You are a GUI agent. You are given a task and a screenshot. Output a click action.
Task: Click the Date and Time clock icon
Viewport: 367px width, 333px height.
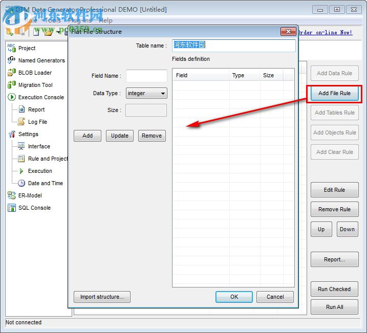point(21,183)
